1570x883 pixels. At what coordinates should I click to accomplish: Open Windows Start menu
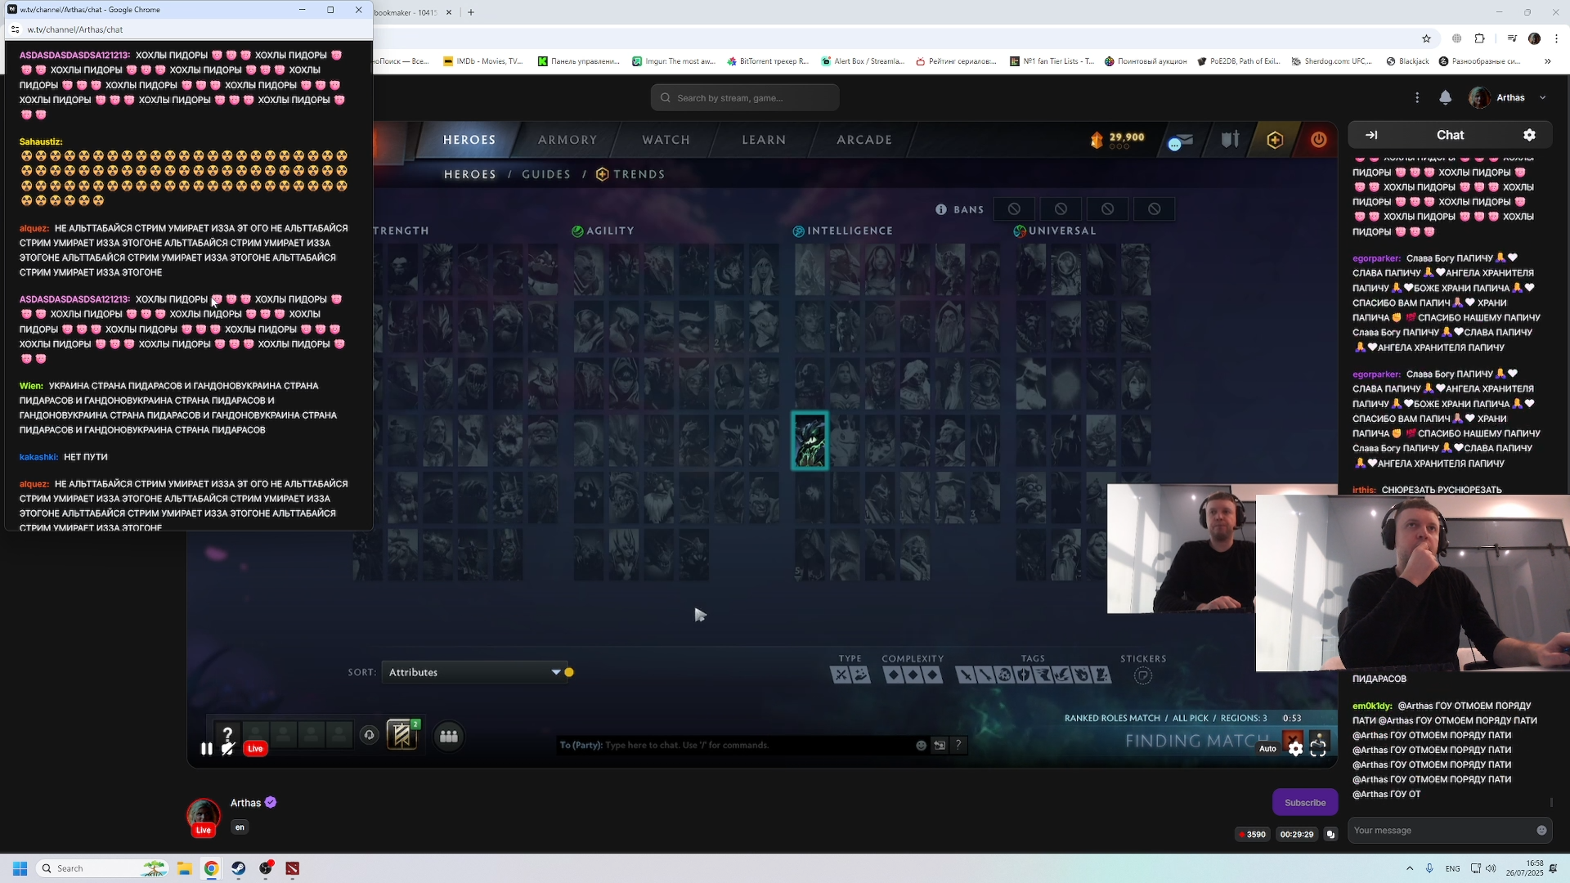point(20,868)
